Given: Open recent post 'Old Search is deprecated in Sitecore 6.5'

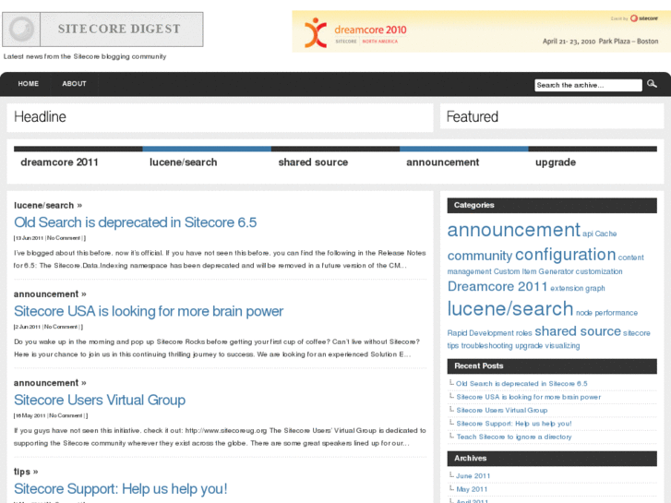Looking at the screenshot, I should (521, 384).
